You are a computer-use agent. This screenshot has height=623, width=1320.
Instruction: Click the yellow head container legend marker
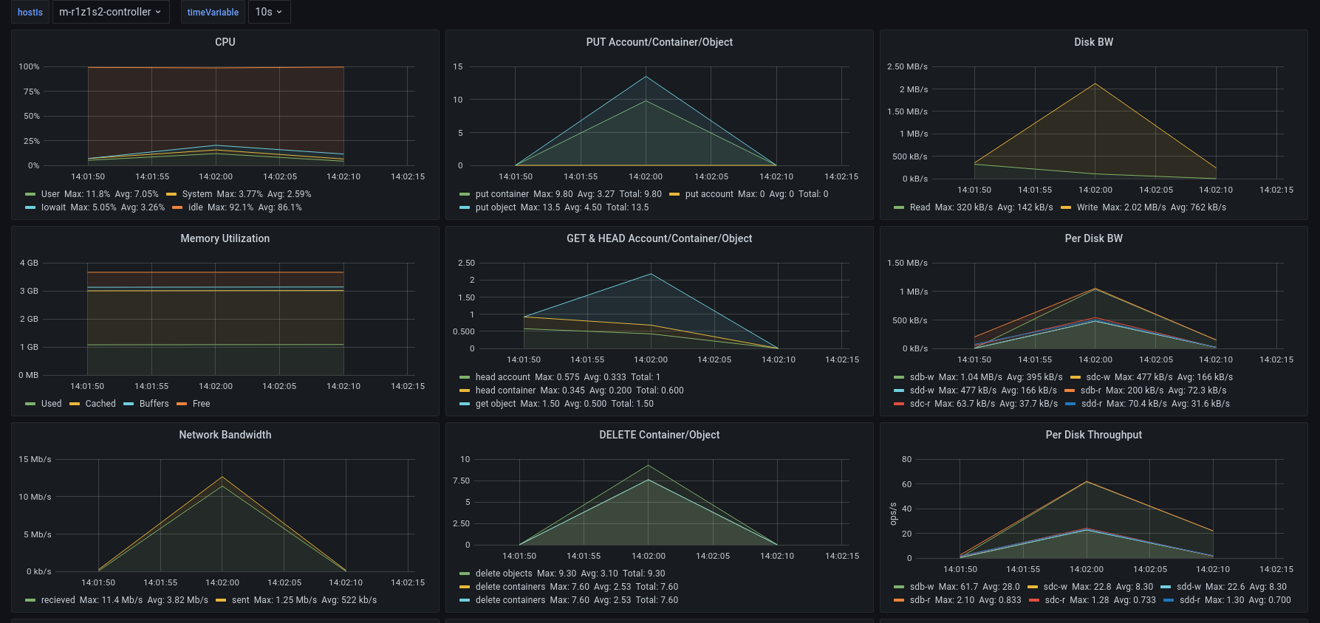pos(465,390)
